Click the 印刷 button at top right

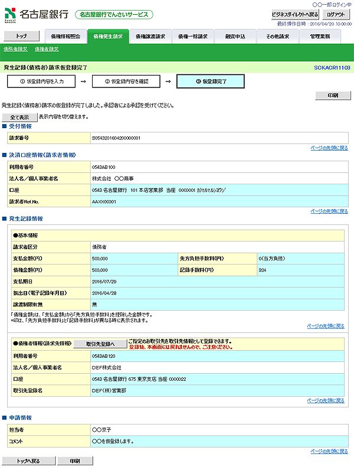tap(333, 95)
